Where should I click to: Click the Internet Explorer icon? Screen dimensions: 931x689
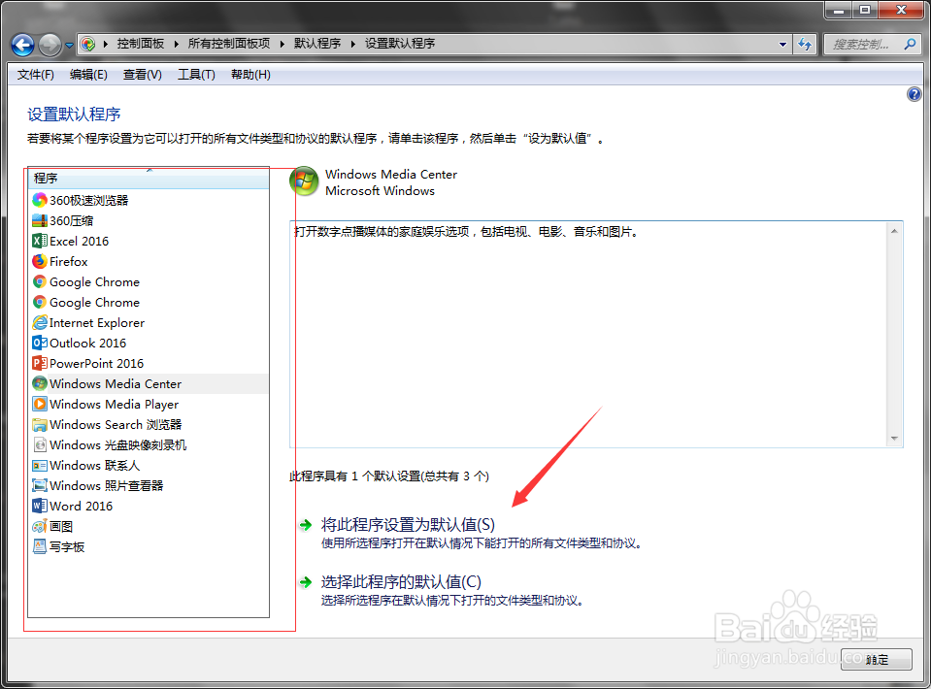point(40,322)
